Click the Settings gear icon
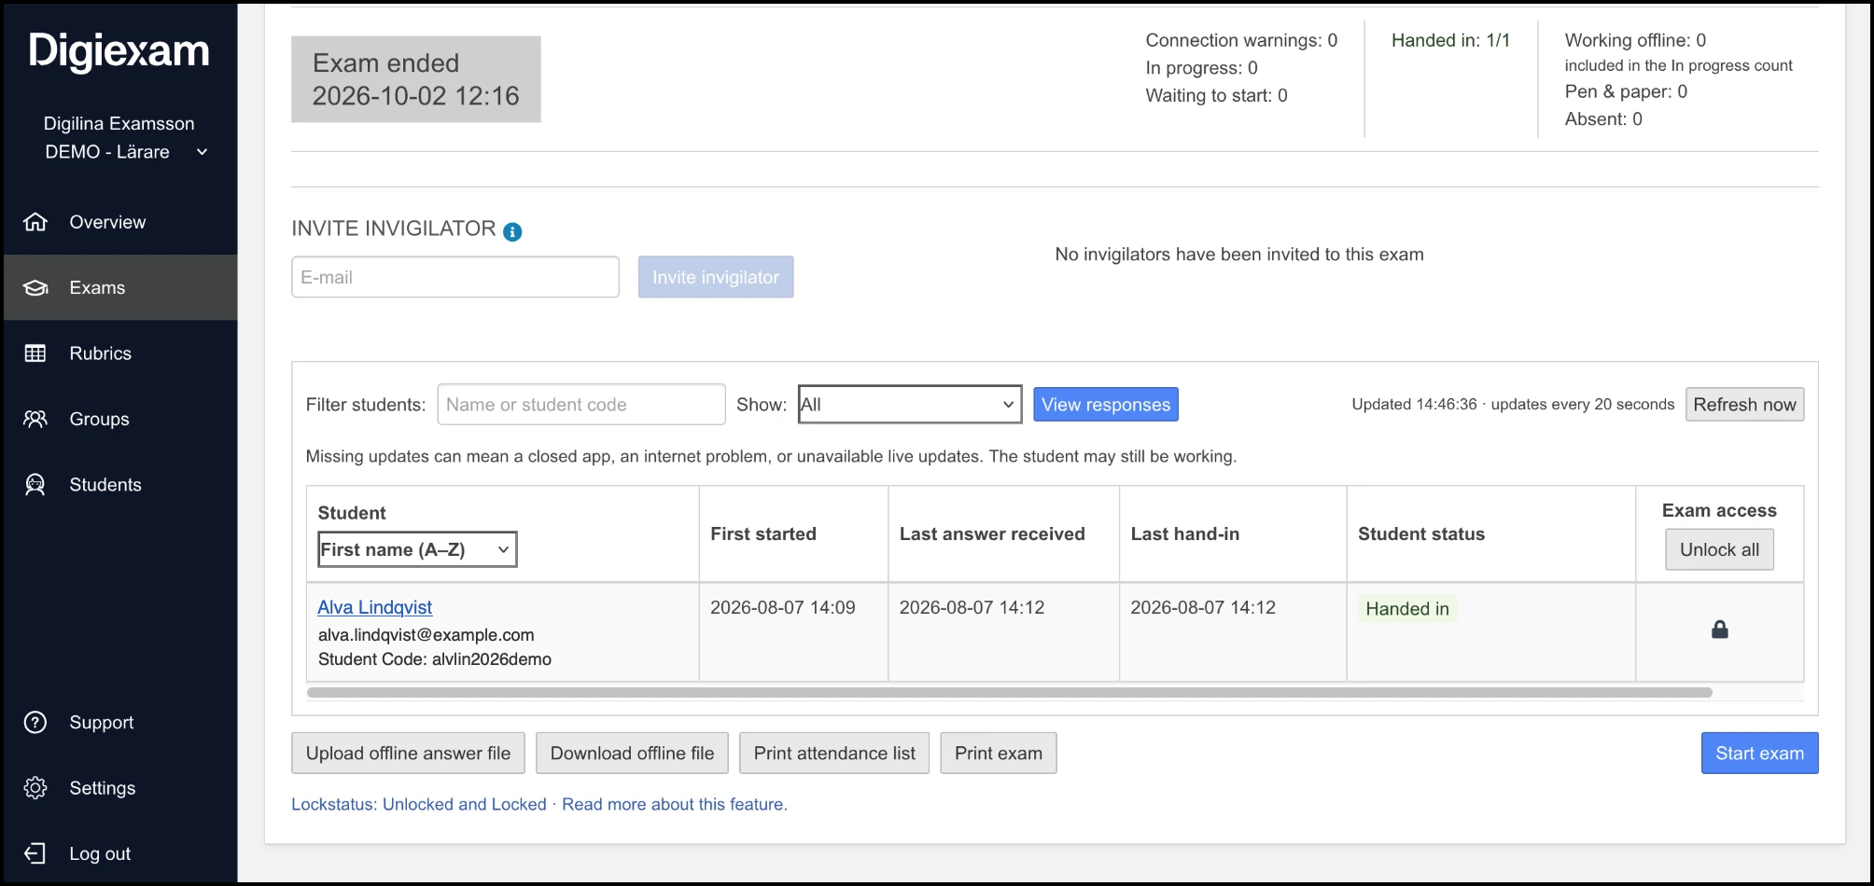This screenshot has width=1874, height=886. [35, 788]
